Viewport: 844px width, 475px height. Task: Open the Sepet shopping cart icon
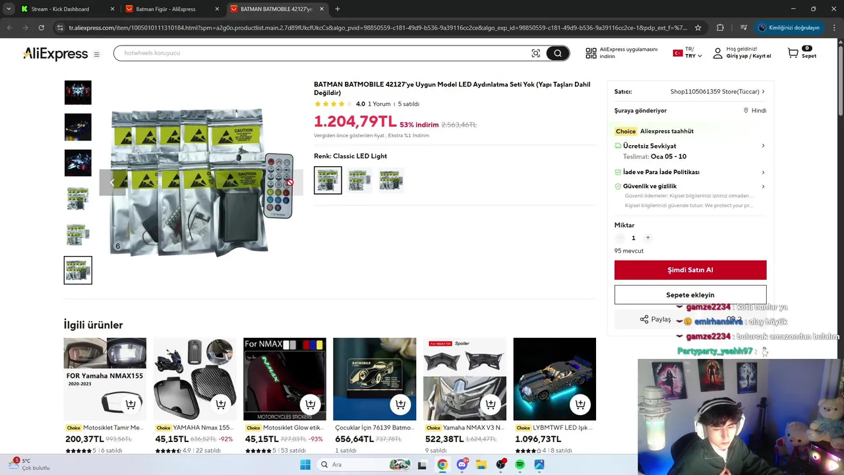pos(793,53)
